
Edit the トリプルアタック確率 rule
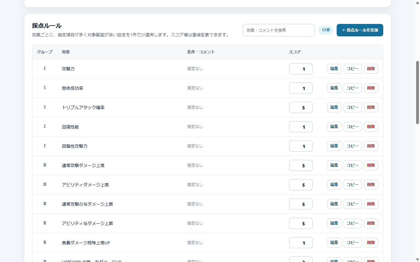click(334, 107)
